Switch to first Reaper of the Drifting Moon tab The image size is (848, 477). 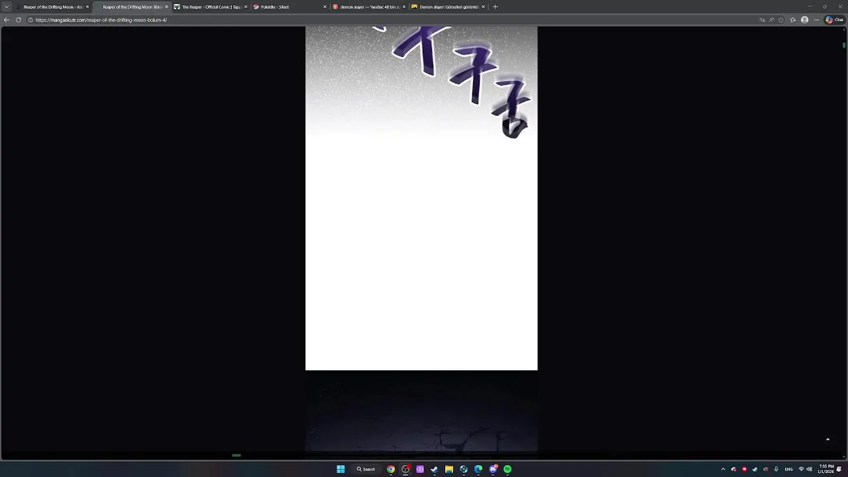point(52,7)
